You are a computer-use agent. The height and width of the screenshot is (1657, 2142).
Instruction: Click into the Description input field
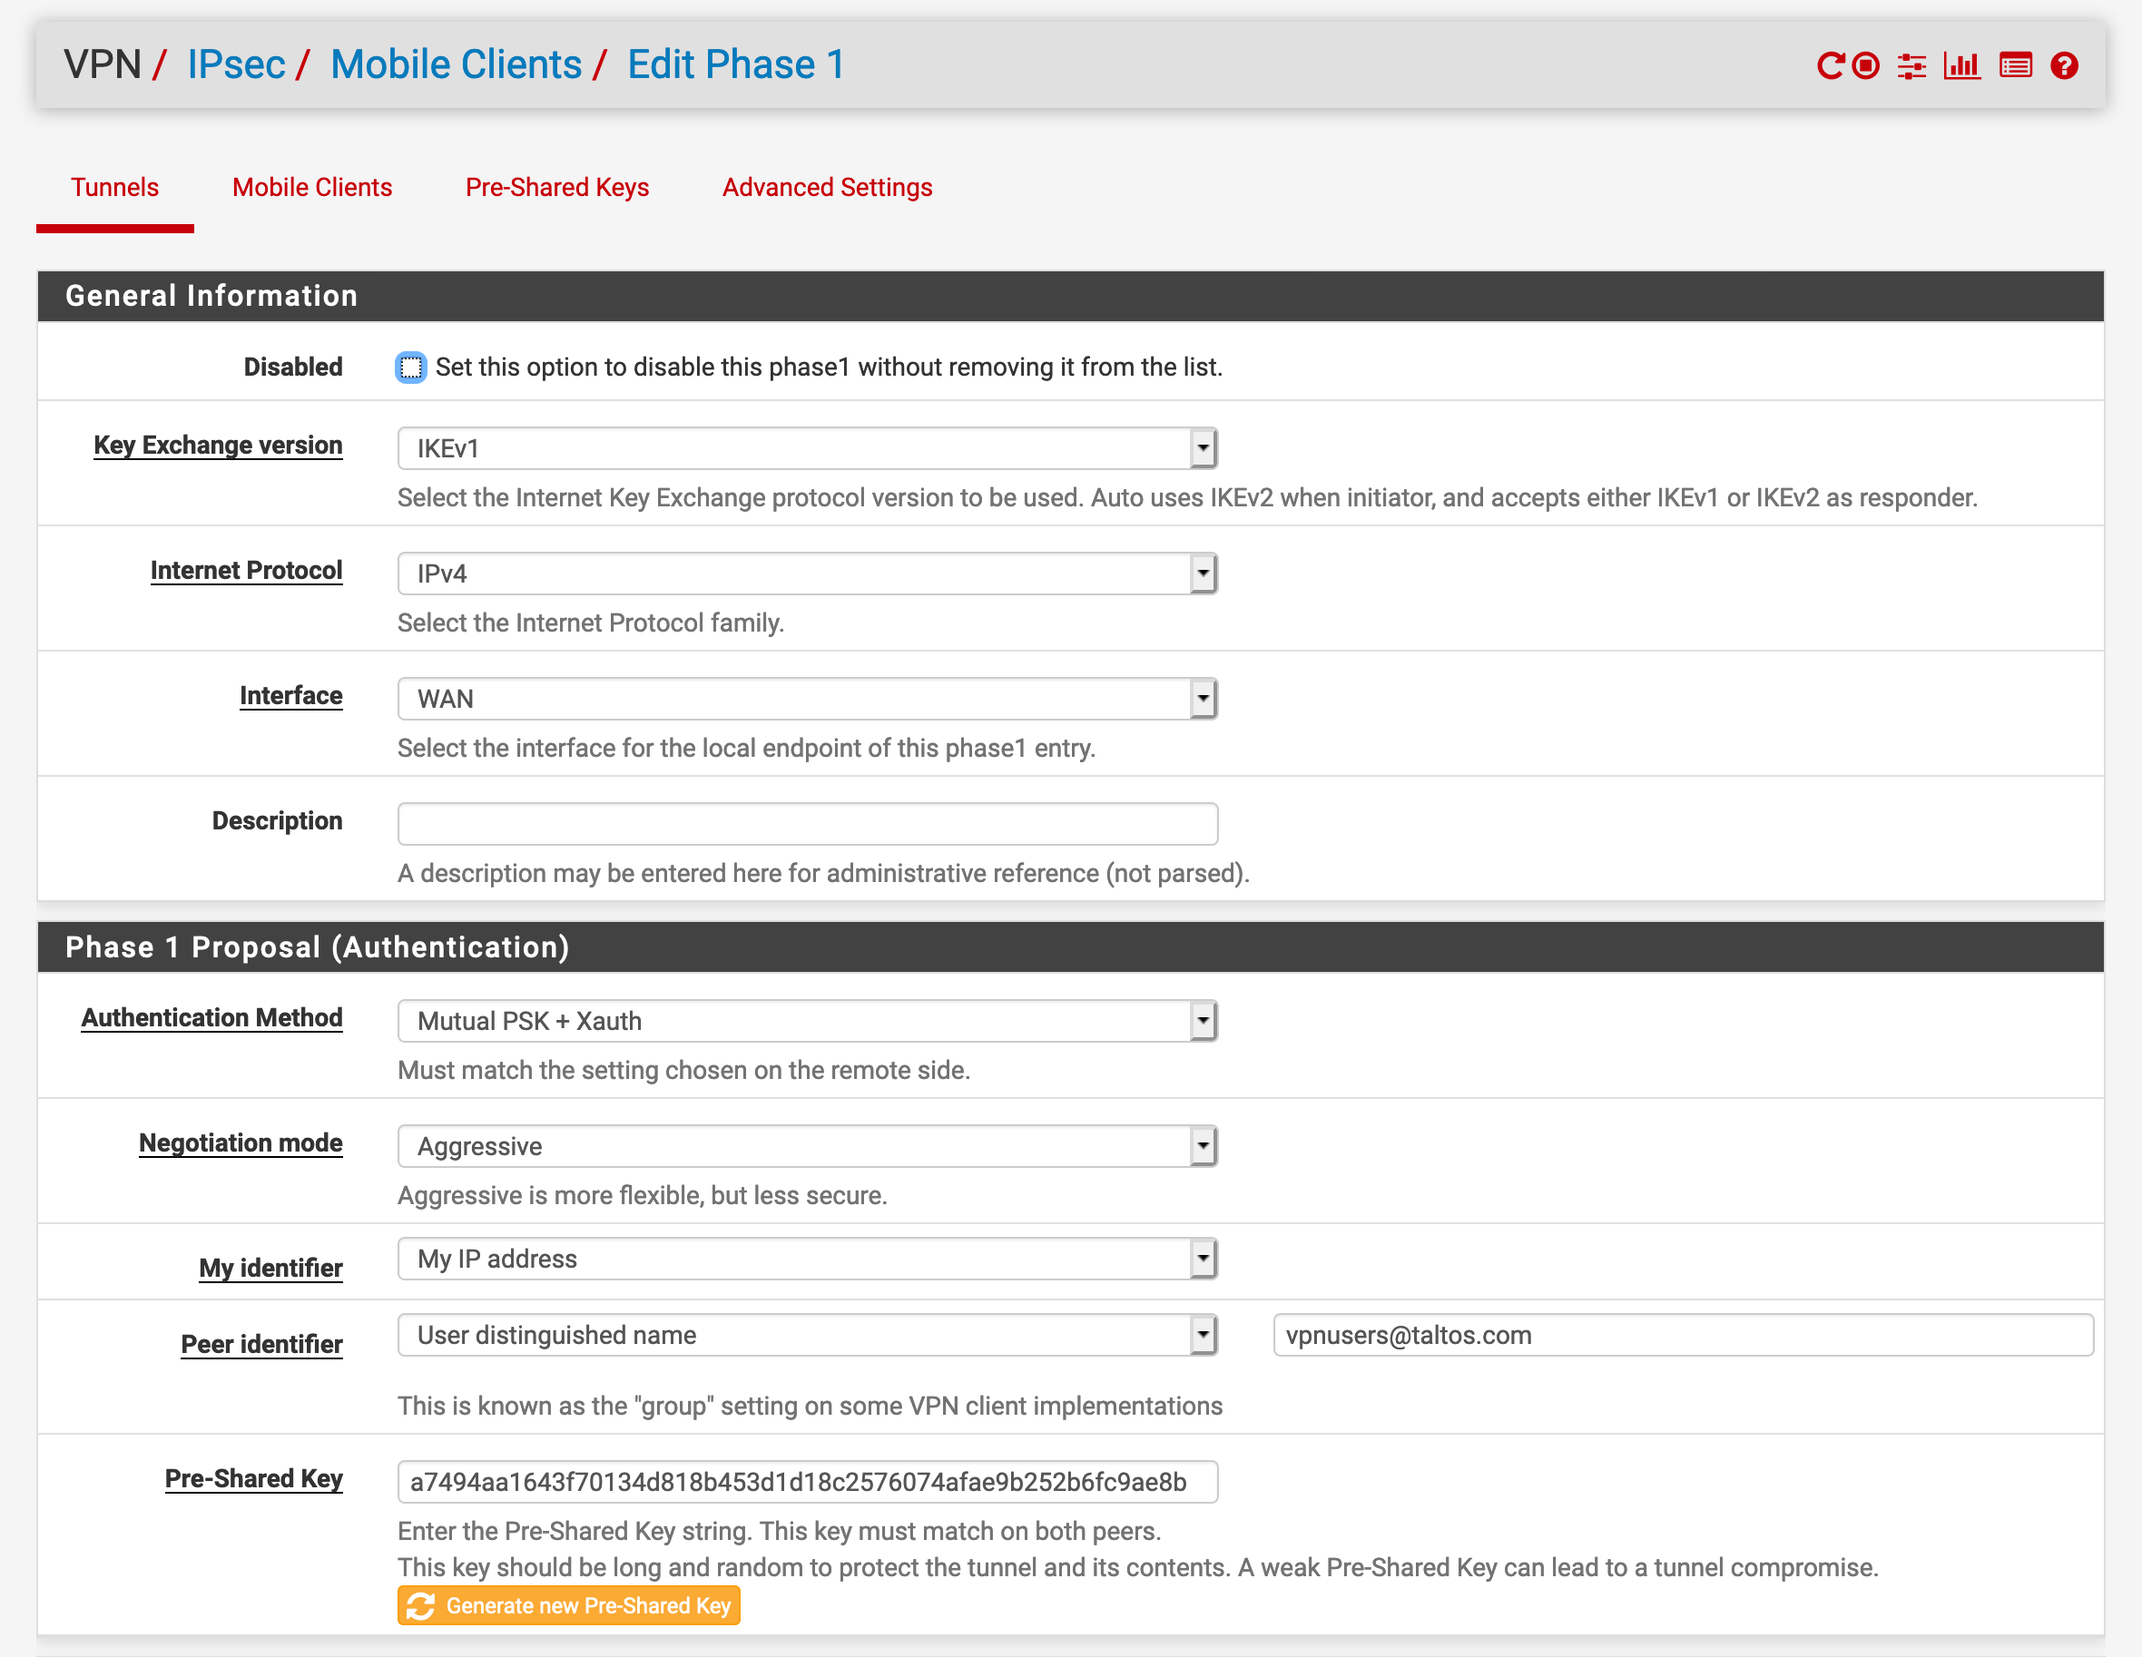coord(807,825)
